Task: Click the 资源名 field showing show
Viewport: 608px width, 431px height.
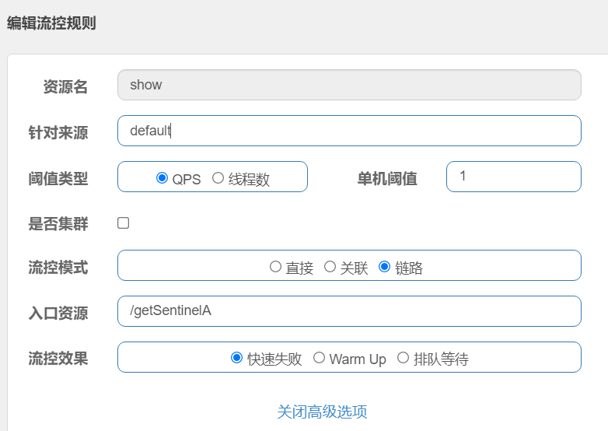Action: click(349, 85)
